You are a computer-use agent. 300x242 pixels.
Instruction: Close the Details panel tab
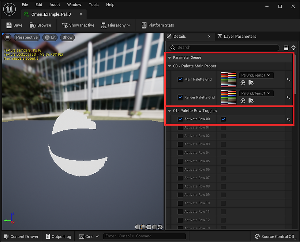(209, 36)
